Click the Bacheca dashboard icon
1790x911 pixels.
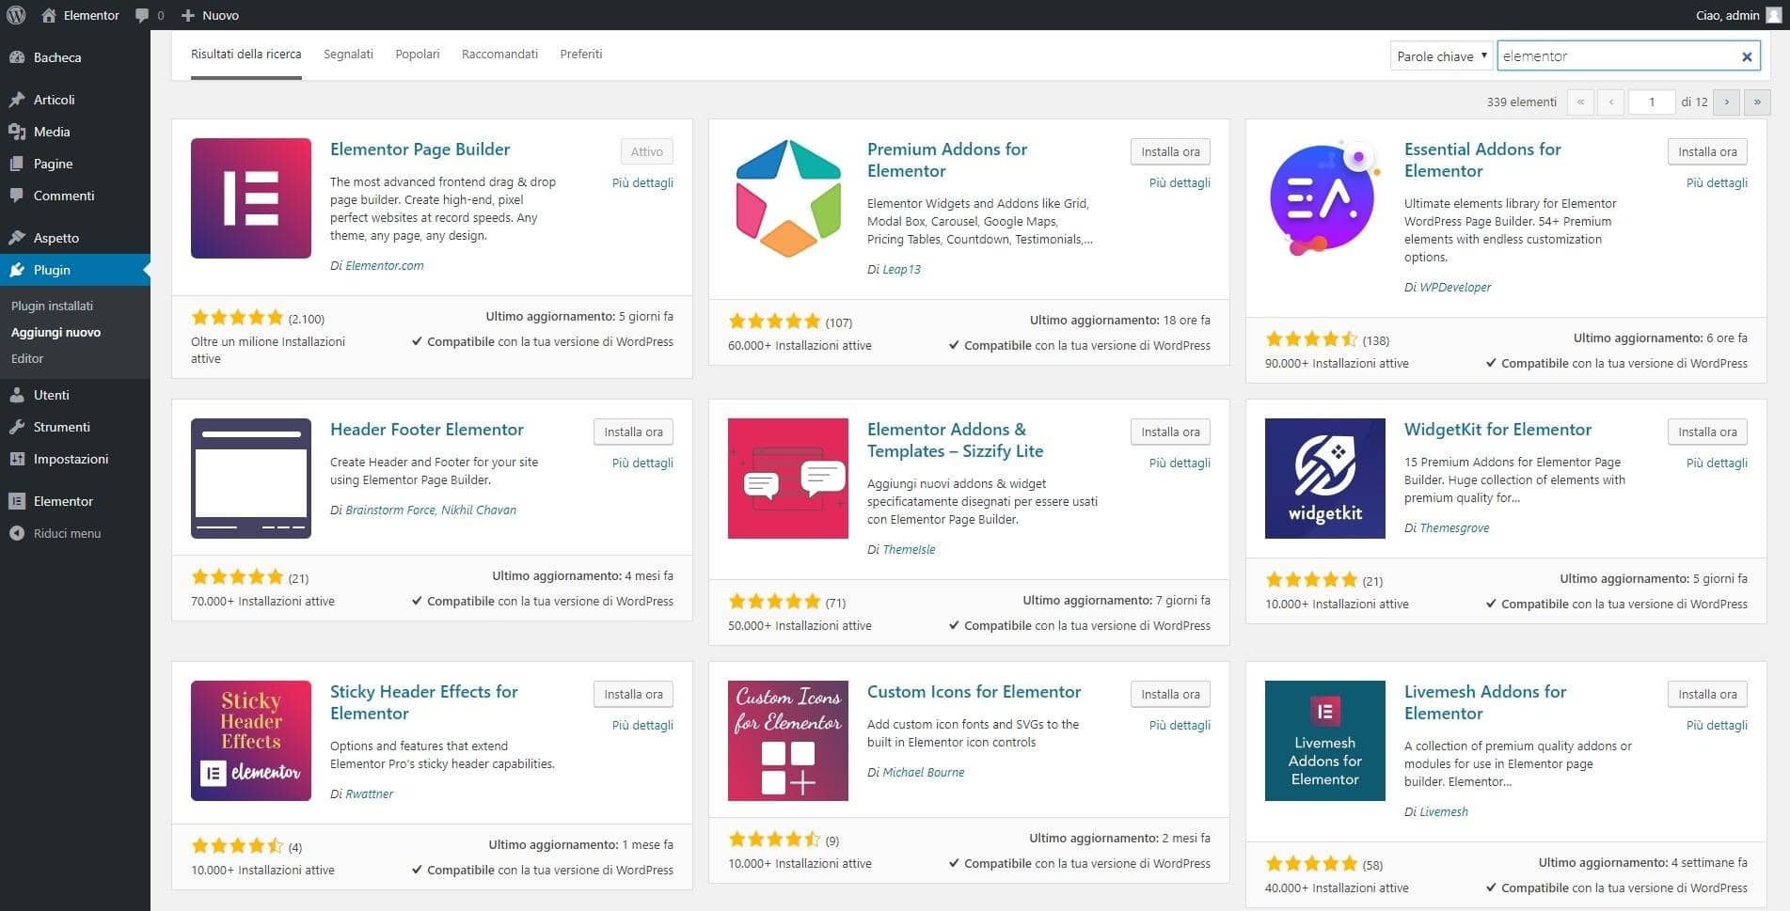click(17, 57)
